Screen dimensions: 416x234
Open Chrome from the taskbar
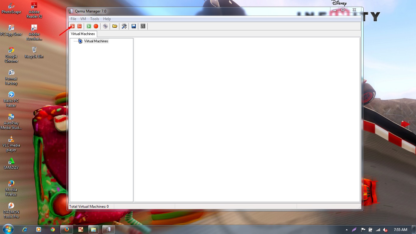click(x=53, y=229)
